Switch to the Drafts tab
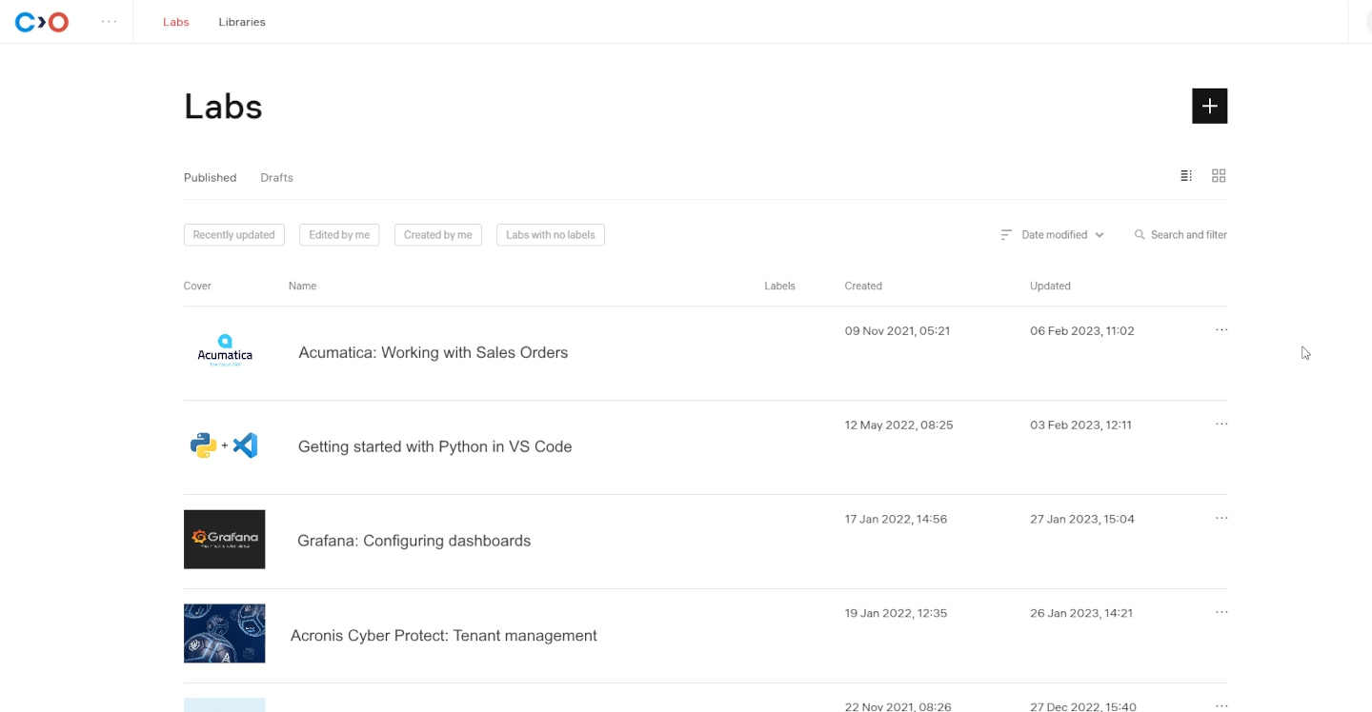The width and height of the screenshot is (1372, 712). pos(276,177)
